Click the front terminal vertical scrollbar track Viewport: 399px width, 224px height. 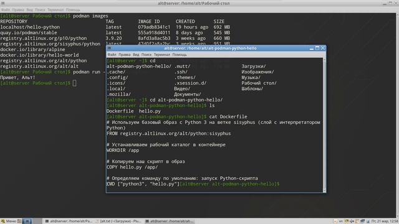[324, 124]
